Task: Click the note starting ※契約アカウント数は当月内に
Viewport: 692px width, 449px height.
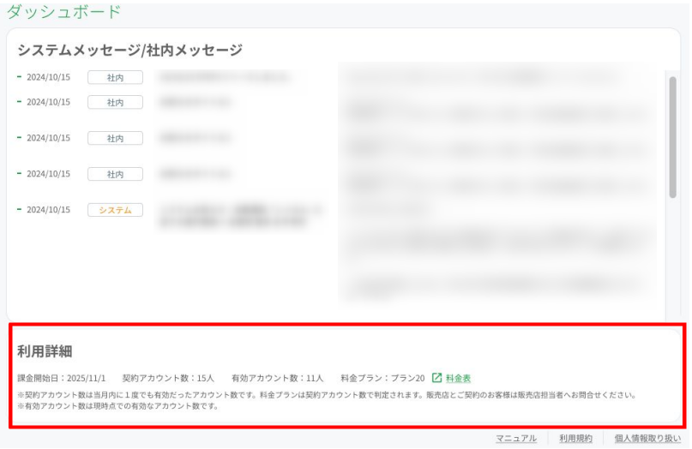Action: (326, 395)
